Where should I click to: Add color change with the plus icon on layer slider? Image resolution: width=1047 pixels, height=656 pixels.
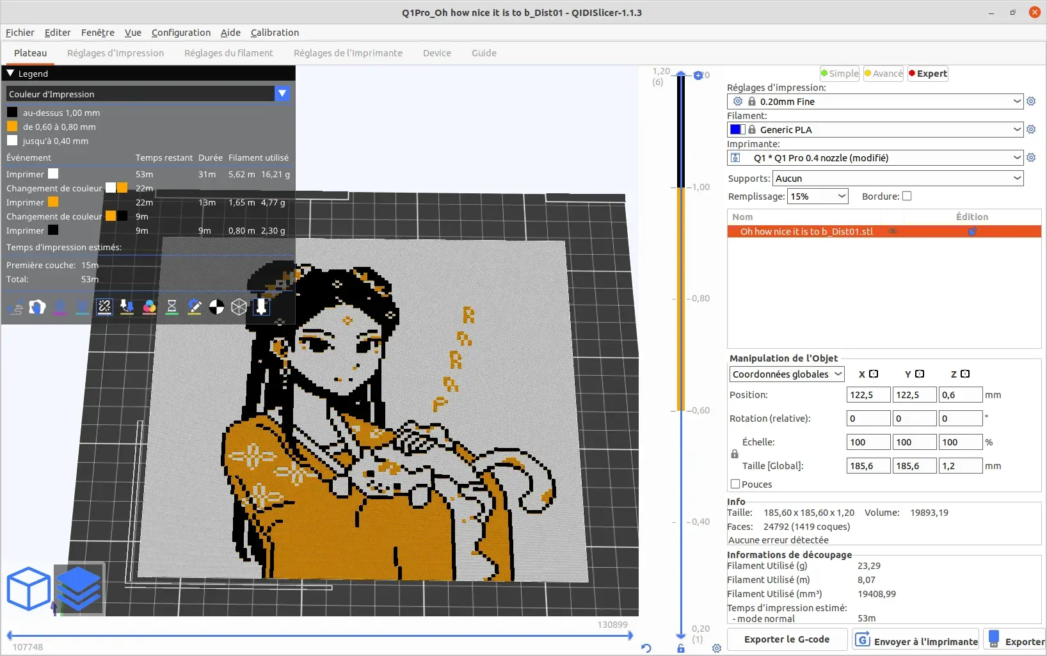[698, 76]
